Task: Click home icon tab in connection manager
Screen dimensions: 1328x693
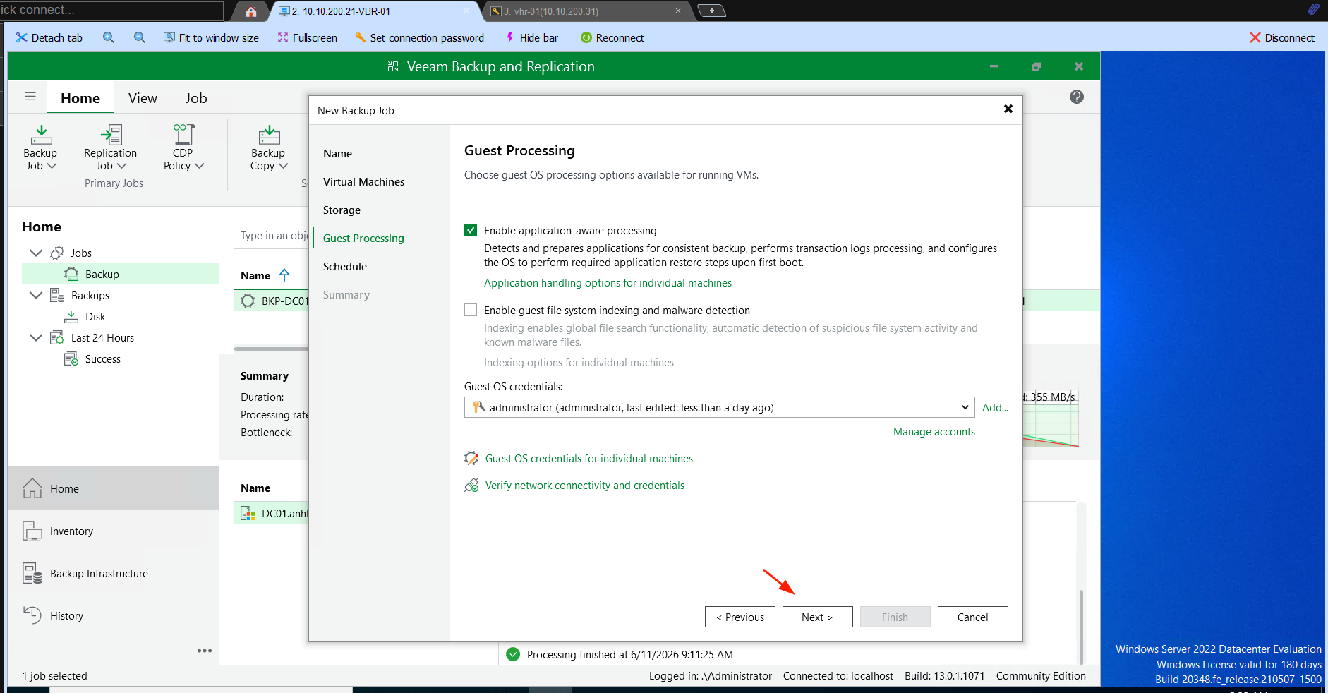Action: click(x=251, y=11)
